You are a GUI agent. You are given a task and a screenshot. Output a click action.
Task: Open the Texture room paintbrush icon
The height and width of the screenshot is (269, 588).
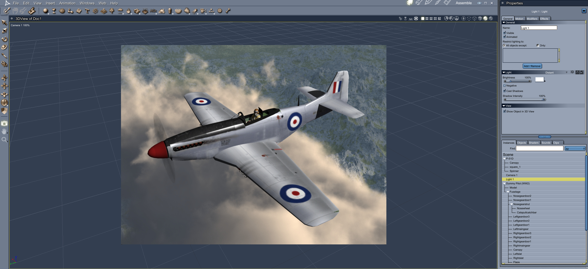(x=438, y=3)
